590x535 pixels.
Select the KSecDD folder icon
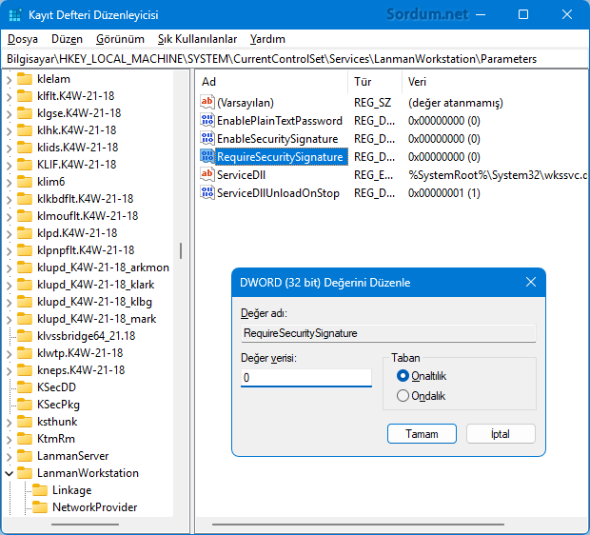pyautogui.click(x=25, y=387)
